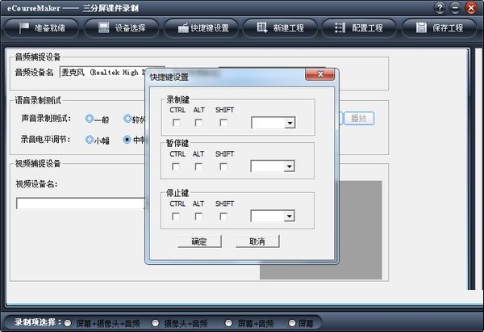Open the 准备就绪 toolbar tab
This screenshot has width=484, height=332.
click(42, 28)
